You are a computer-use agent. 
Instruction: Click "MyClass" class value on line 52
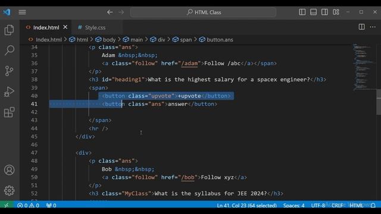[138, 193]
